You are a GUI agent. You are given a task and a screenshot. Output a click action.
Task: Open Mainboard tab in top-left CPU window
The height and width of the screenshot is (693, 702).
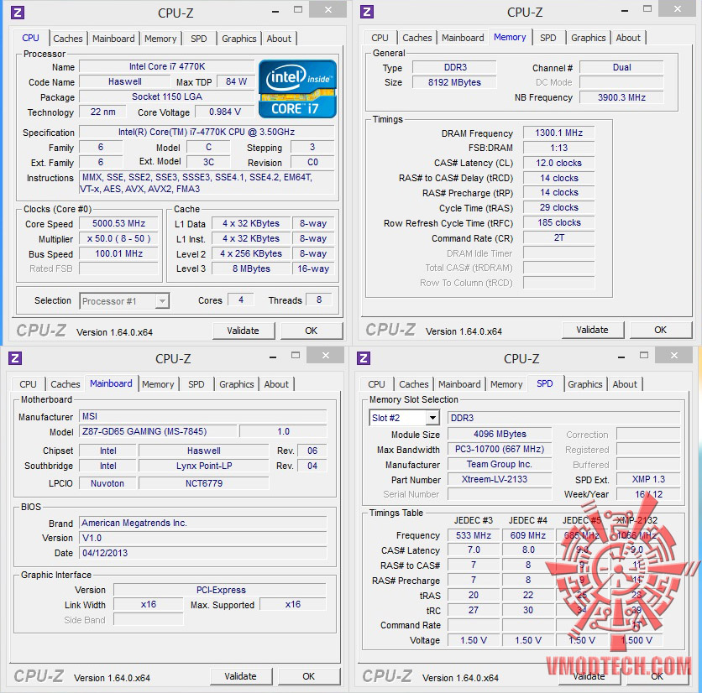[x=113, y=39]
